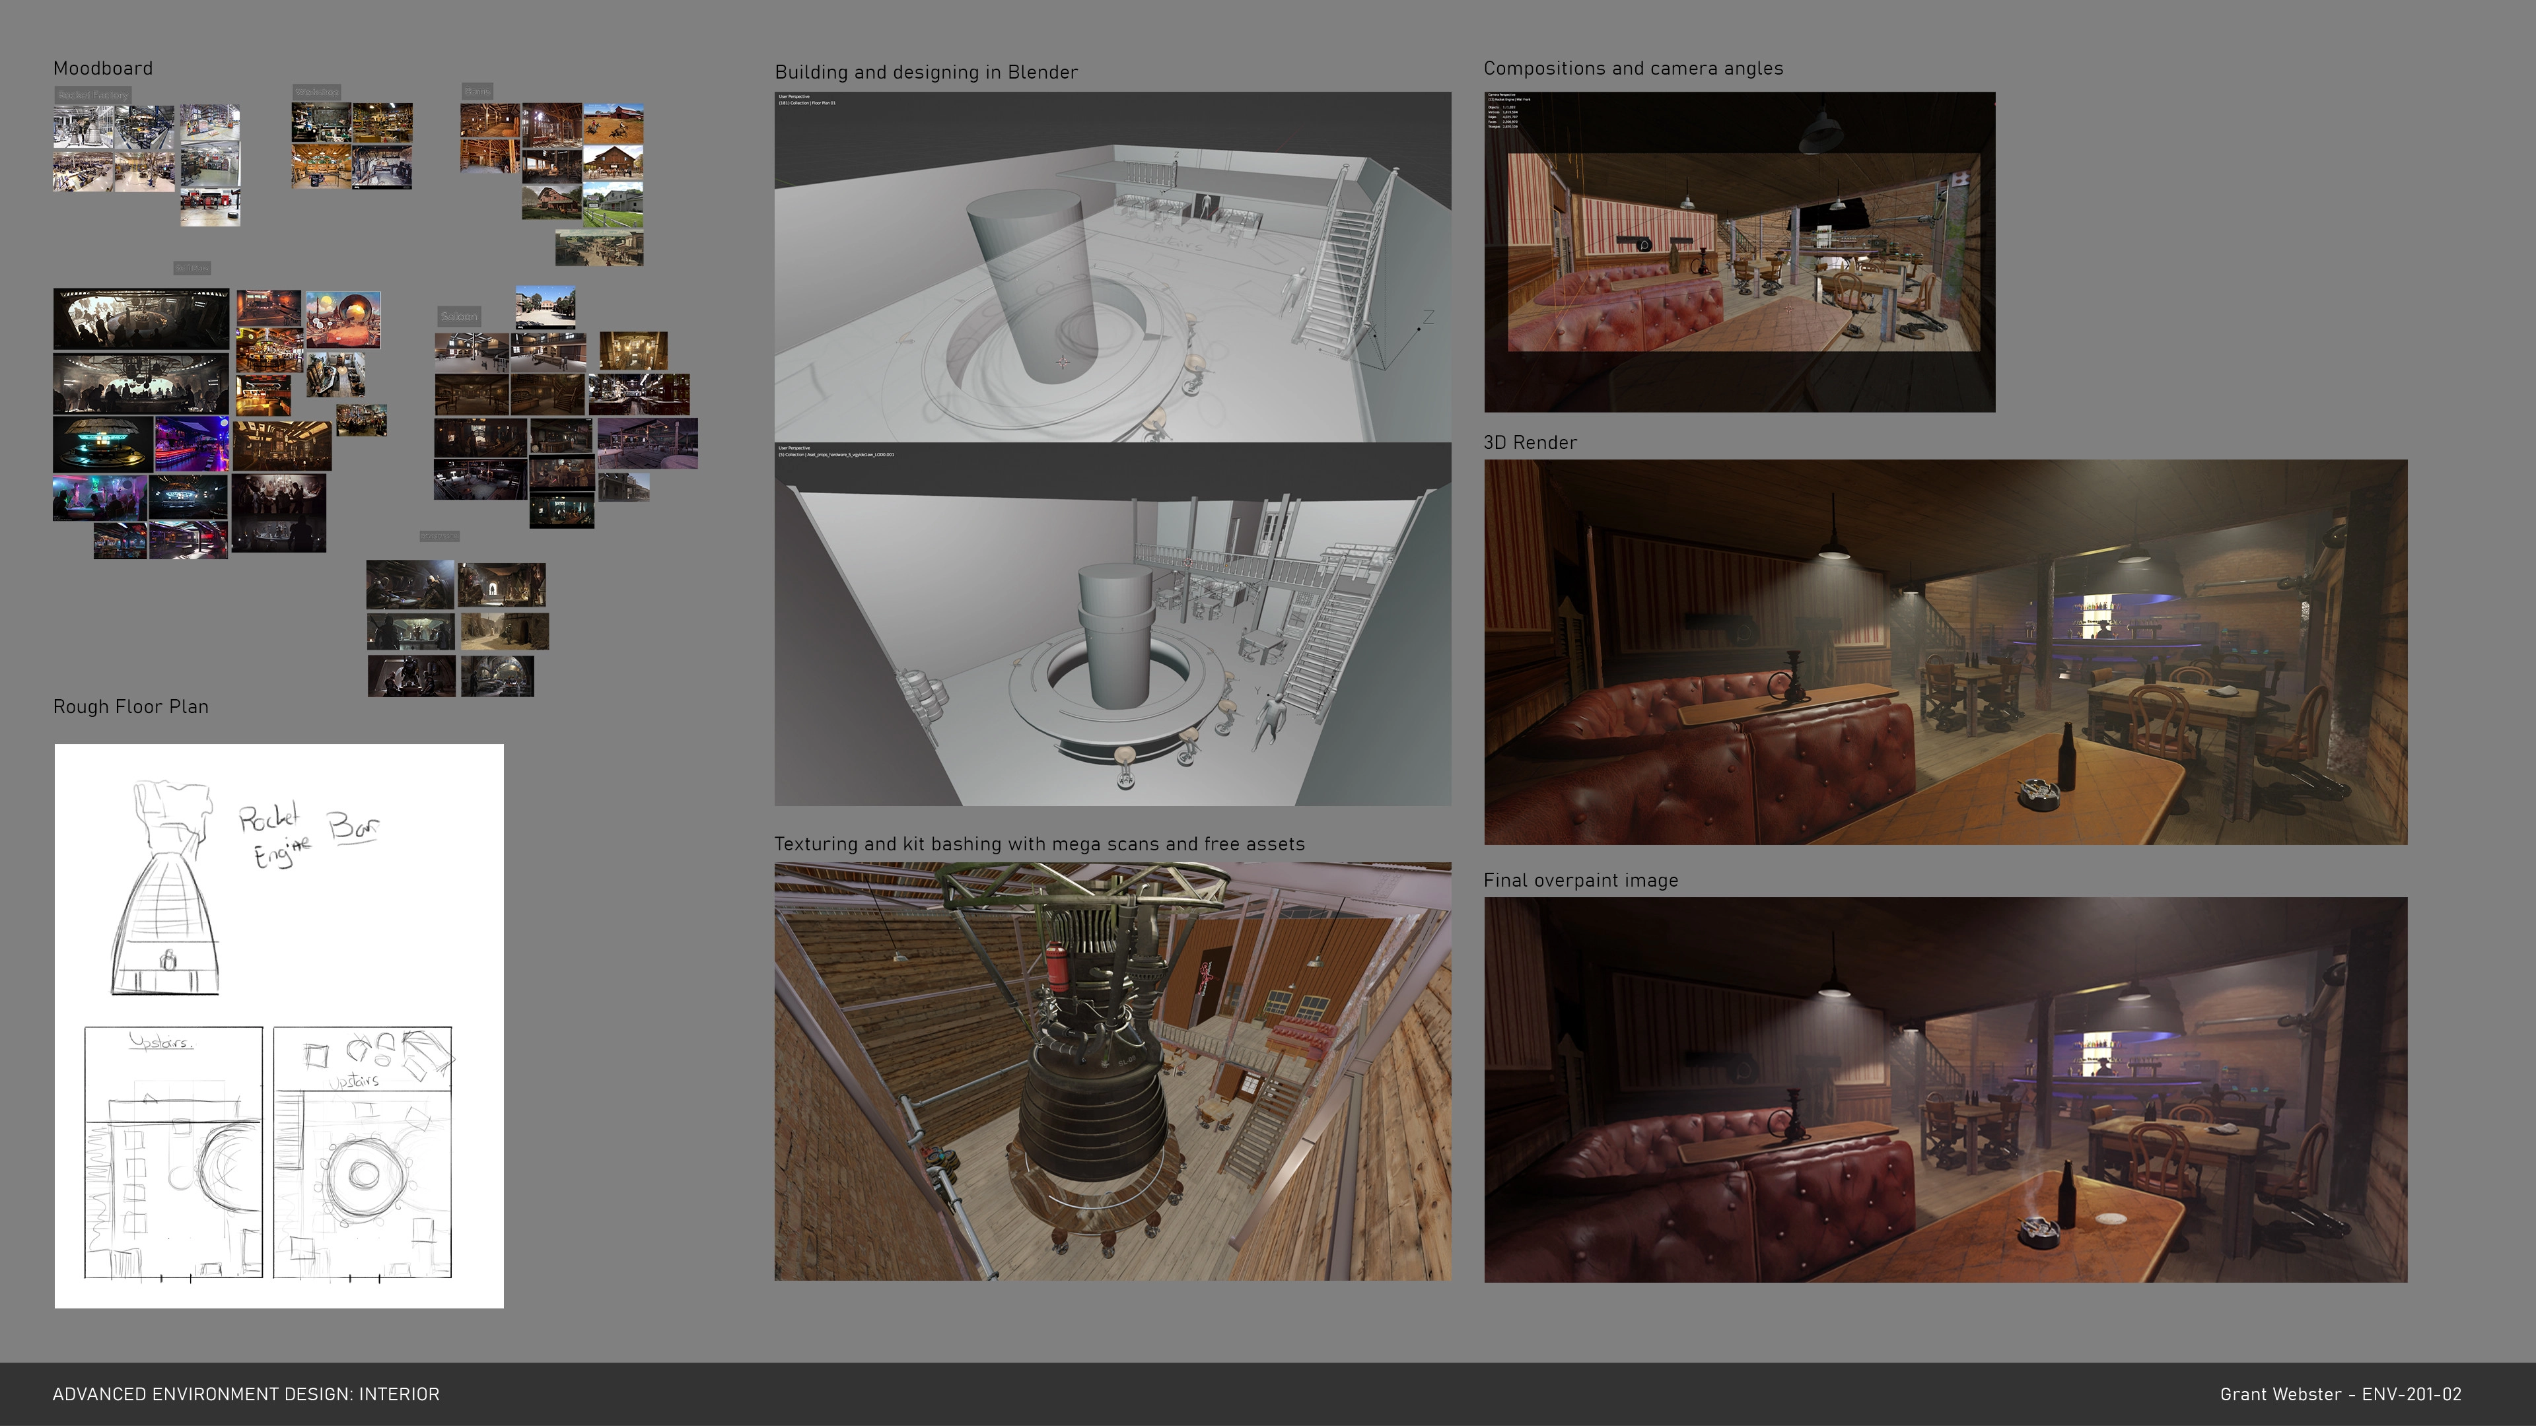Open the textured rocket engine kitbash image

1111,1071
